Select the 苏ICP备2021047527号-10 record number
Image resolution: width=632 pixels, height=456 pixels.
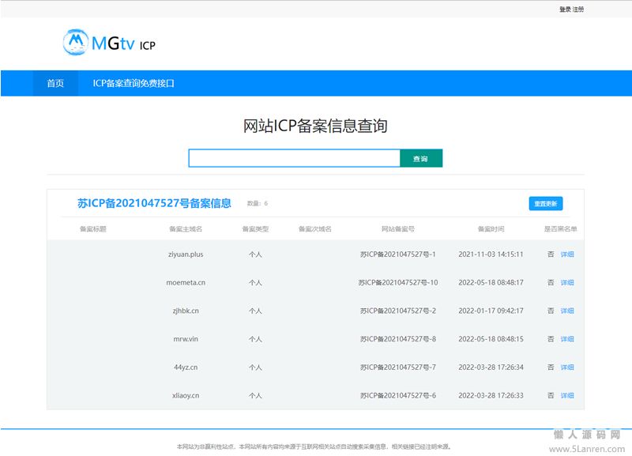pos(397,283)
